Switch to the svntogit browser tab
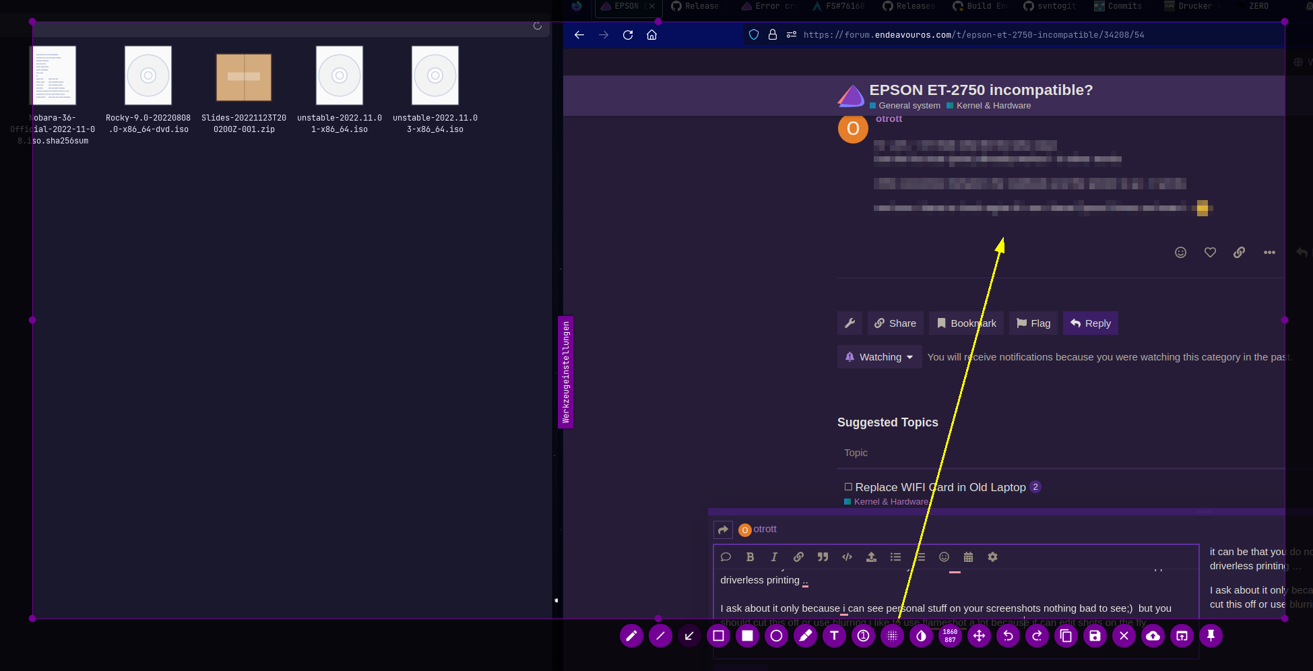Screen dimensions: 1313x671 coord(1050,6)
